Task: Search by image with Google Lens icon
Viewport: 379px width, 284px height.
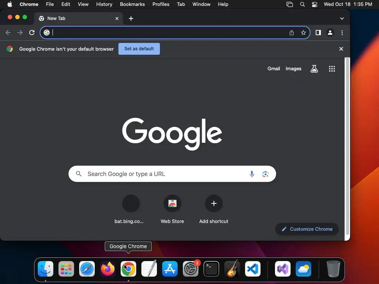Action: pos(265,174)
